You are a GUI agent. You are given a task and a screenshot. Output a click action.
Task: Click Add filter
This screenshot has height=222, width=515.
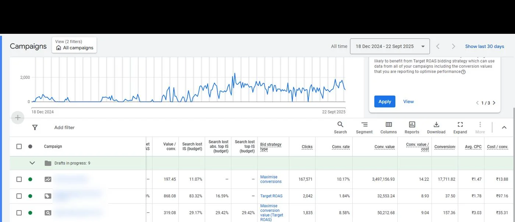coord(64,127)
